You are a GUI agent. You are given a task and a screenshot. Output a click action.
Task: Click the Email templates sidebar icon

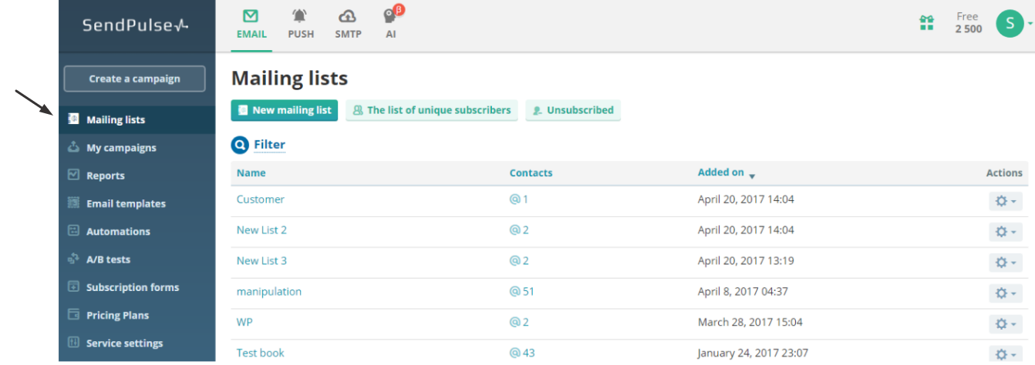[74, 203]
